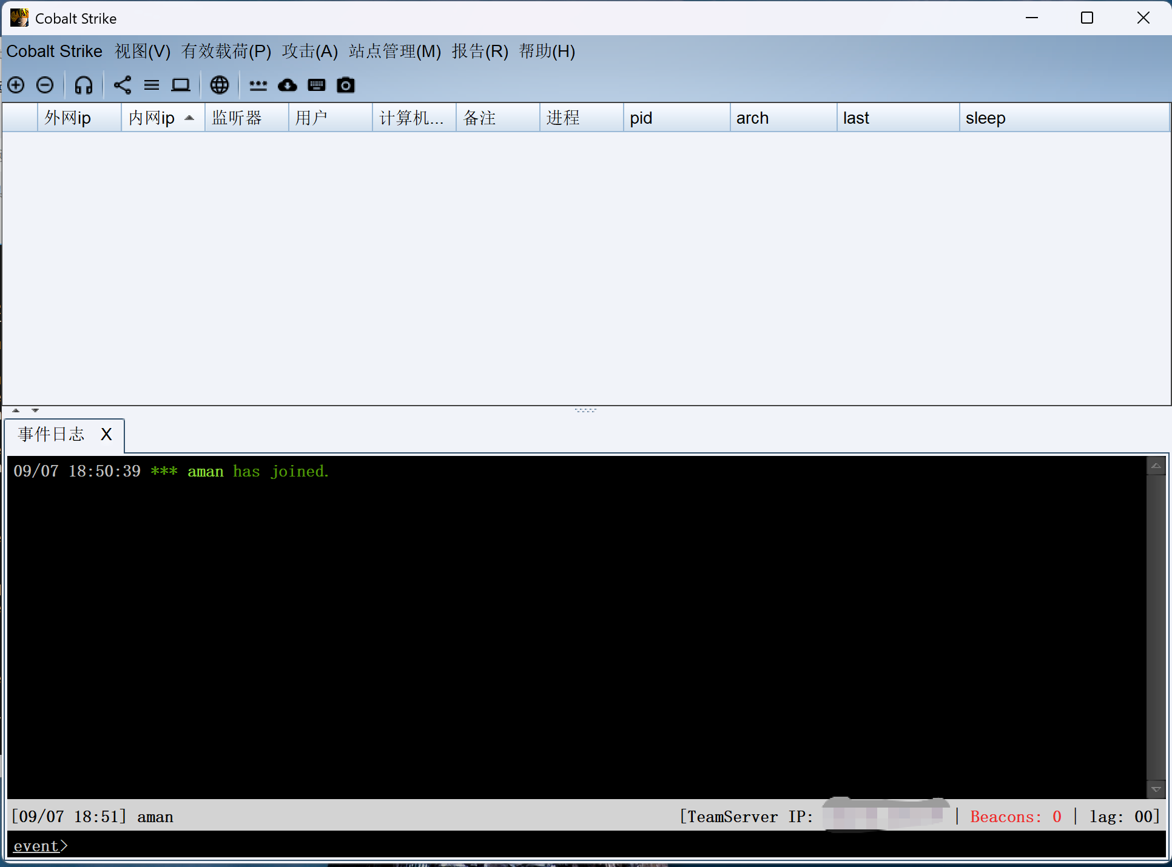The height and width of the screenshot is (867, 1172).
Task: Sort by the last column header
Action: (x=898, y=118)
